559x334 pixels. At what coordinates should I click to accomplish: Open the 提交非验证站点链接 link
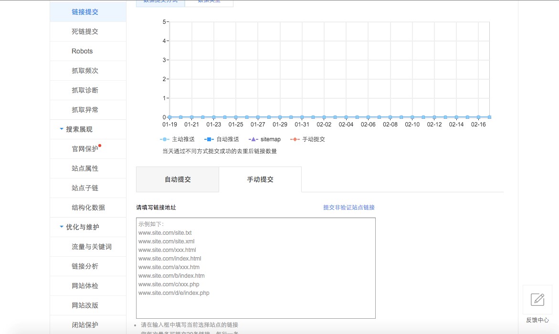[x=348, y=207]
